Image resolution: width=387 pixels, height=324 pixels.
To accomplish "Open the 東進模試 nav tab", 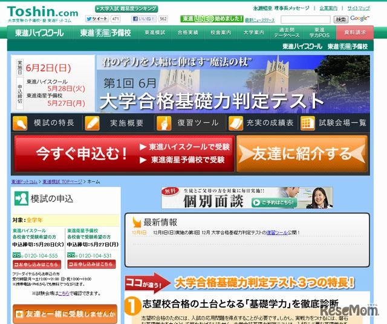I will coord(155,33).
